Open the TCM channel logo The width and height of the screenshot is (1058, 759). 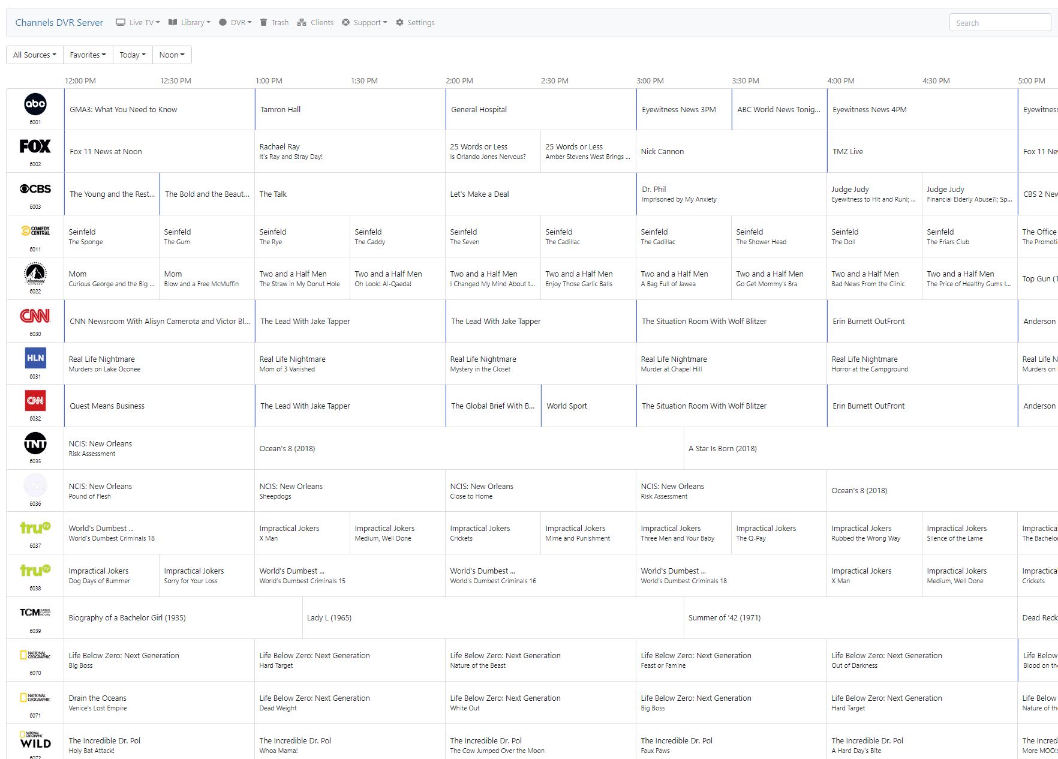(x=35, y=613)
